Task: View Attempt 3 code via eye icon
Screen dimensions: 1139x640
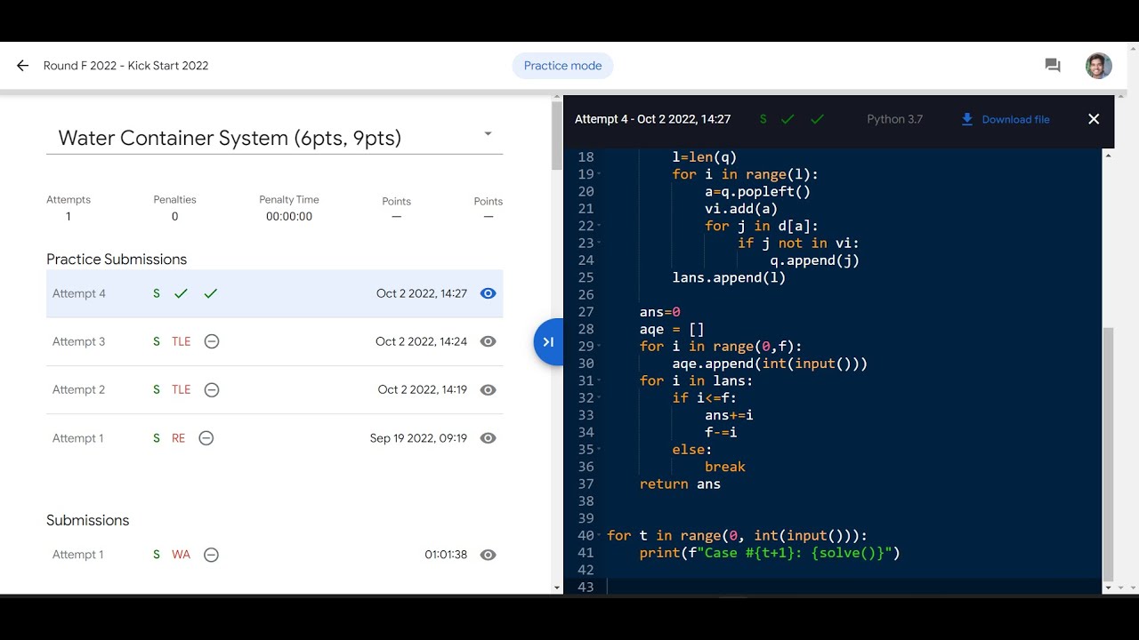Action: [488, 341]
